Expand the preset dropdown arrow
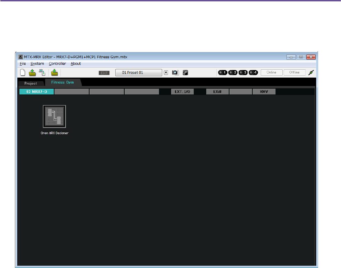The width and height of the screenshot is (341, 268). click(166, 73)
